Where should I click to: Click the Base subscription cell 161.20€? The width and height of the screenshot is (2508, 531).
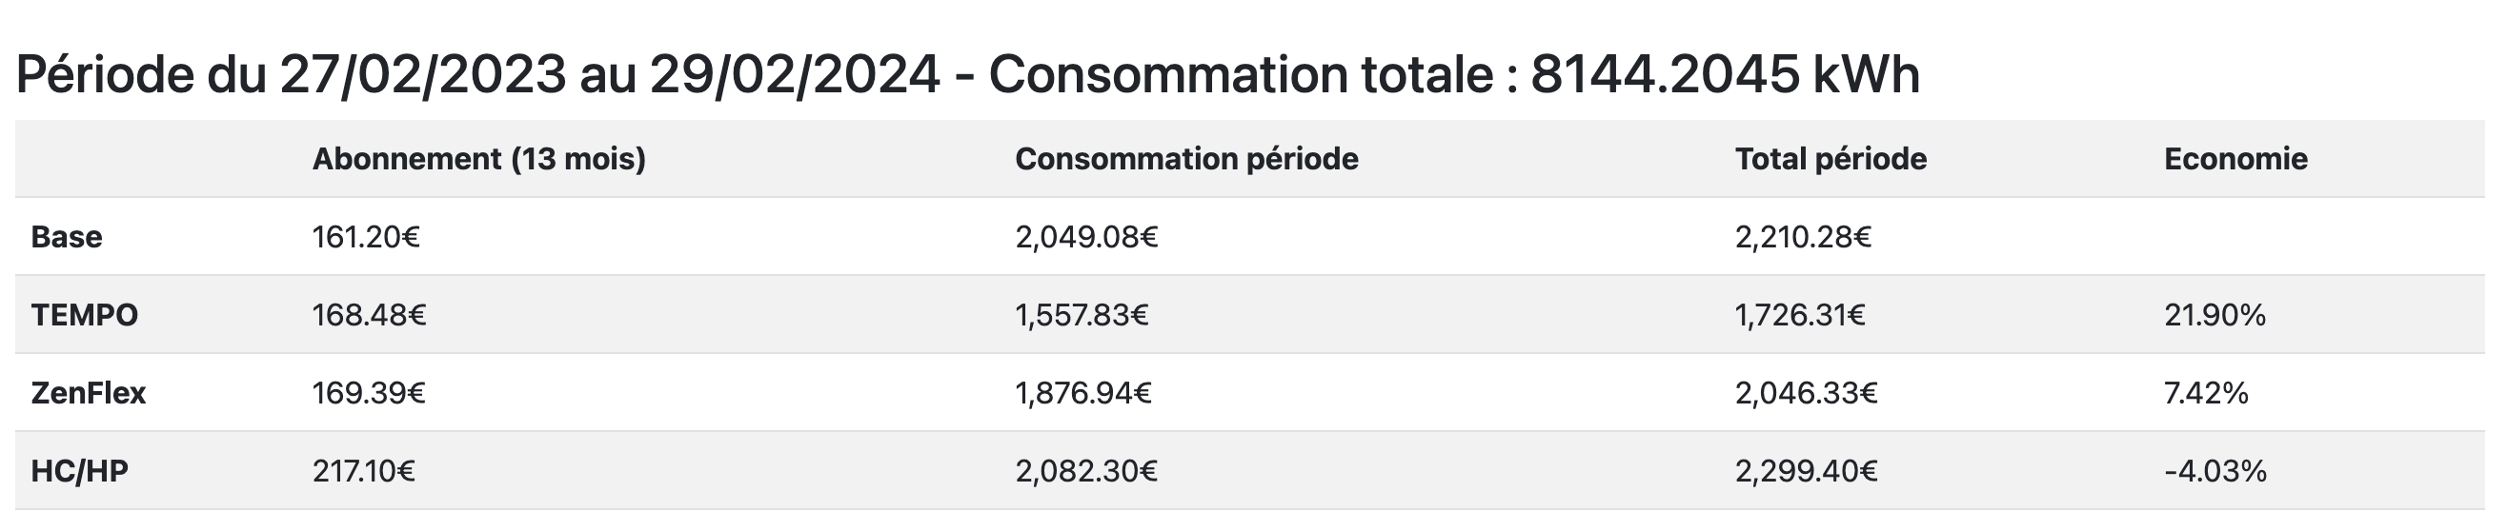(366, 236)
